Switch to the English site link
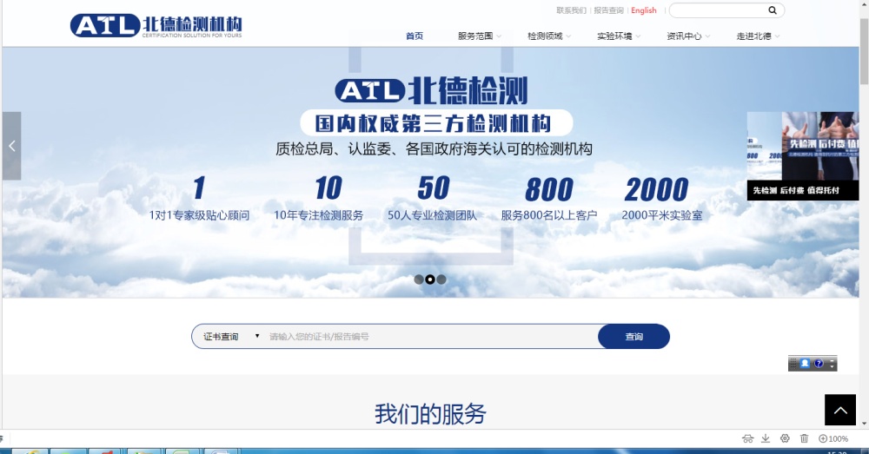This screenshot has height=454, width=869. pos(643,10)
